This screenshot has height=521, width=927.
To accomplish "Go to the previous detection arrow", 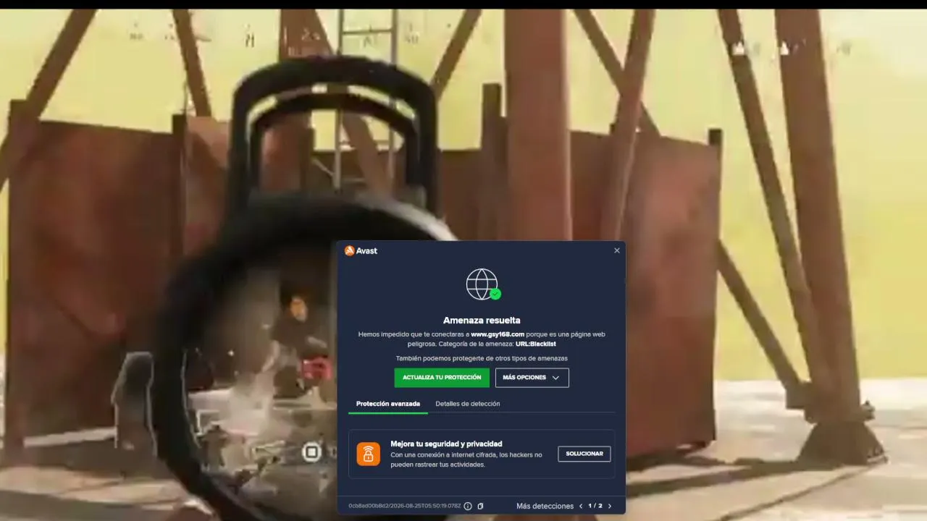I will 581,507.
